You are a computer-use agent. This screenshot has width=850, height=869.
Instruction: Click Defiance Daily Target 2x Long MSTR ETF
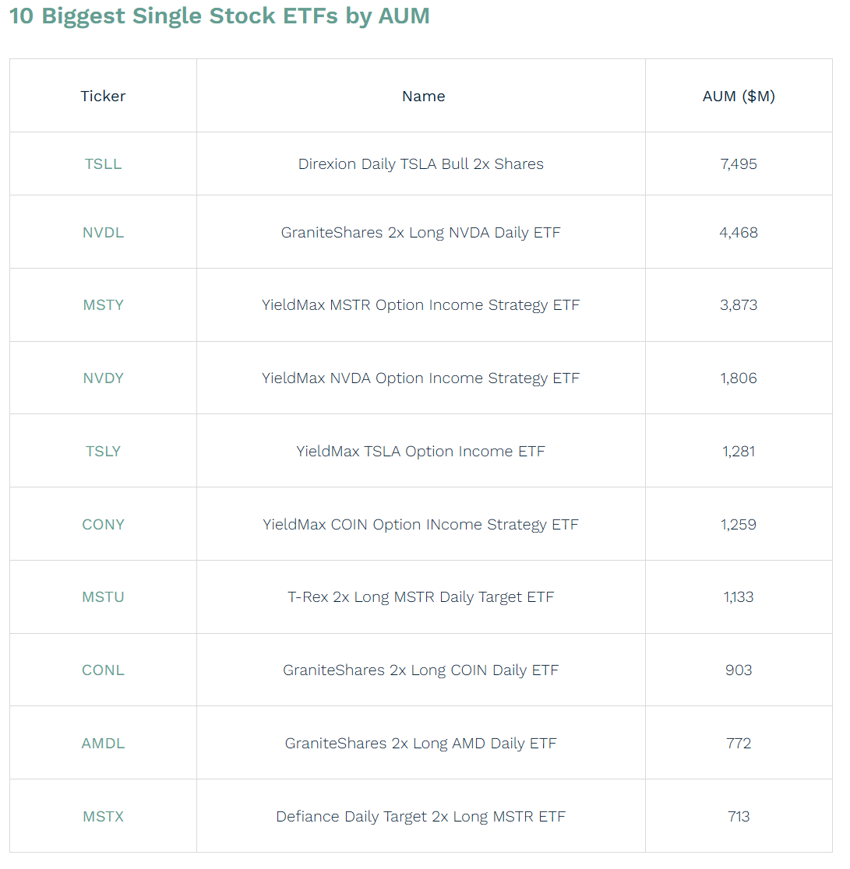421,817
